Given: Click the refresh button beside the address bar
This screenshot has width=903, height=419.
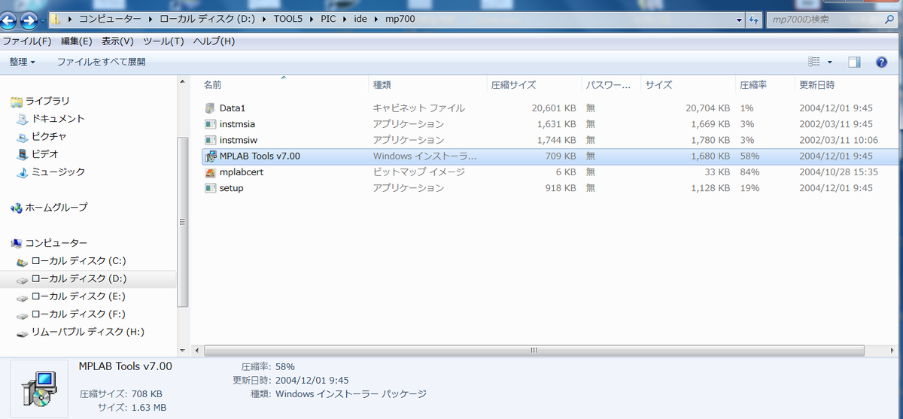Looking at the screenshot, I should 753,20.
